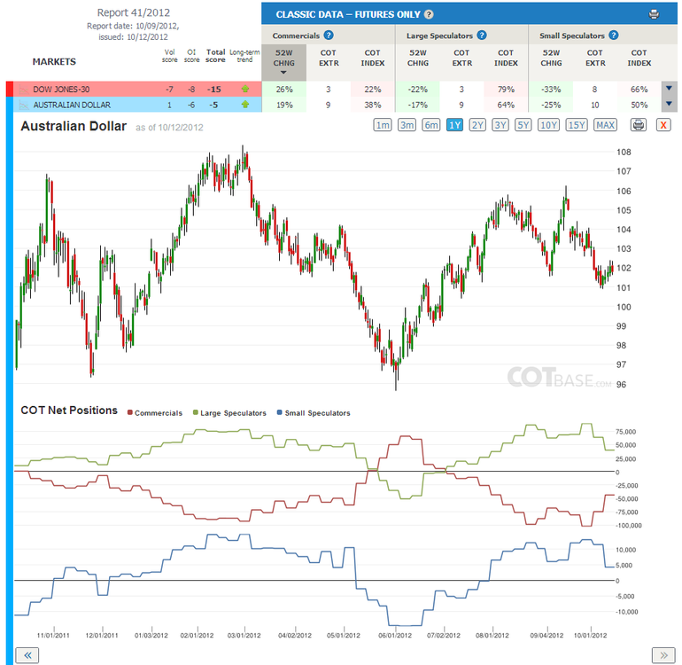Screen dimensions: 682x665
Task: Click Australian Dollar Commercials 19% cell
Action: click(x=284, y=105)
